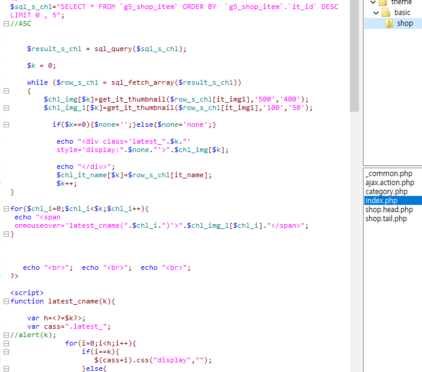Open _common.php in the file list
The image size is (422, 372).
click(389, 174)
